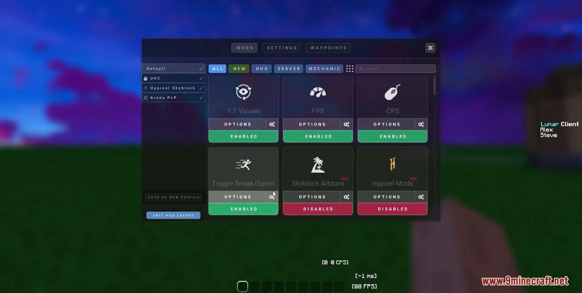582x293 pixels.
Task: Click the mods list scrollbar
Action: click(x=434, y=86)
